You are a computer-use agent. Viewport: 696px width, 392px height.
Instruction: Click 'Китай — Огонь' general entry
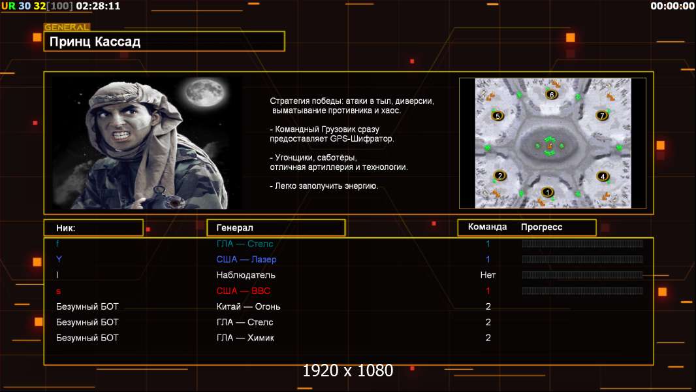[x=248, y=306]
